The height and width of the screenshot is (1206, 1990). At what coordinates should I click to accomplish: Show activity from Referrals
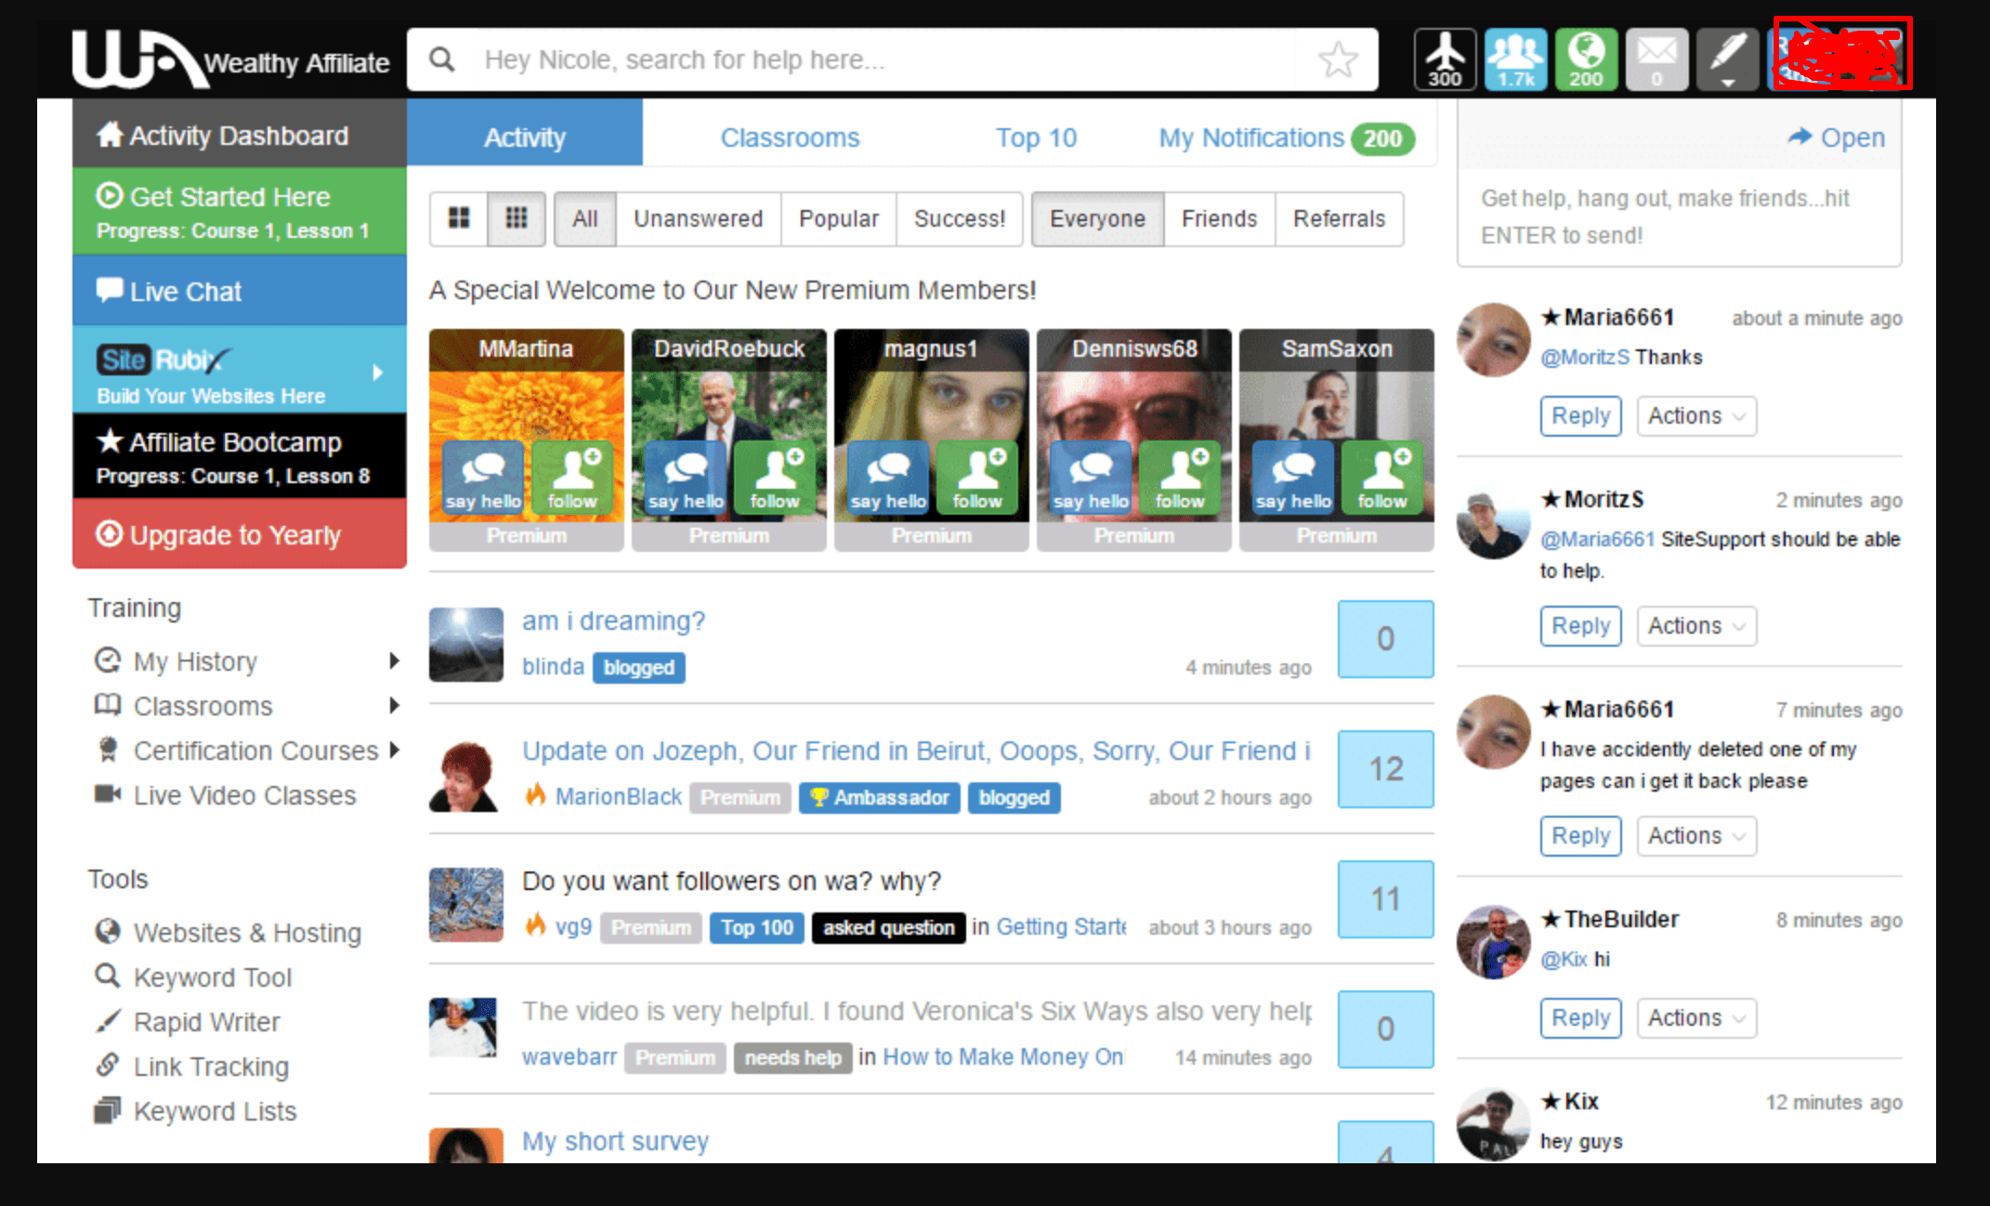pos(1339,218)
